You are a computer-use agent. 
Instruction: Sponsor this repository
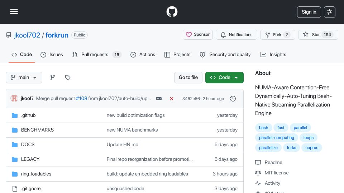(x=198, y=35)
